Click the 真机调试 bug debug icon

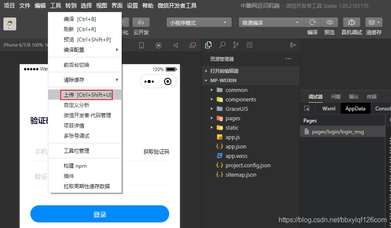(352, 23)
